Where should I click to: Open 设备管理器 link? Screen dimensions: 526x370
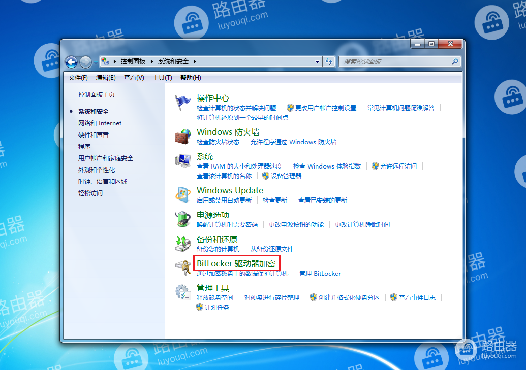[x=286, y=176]
